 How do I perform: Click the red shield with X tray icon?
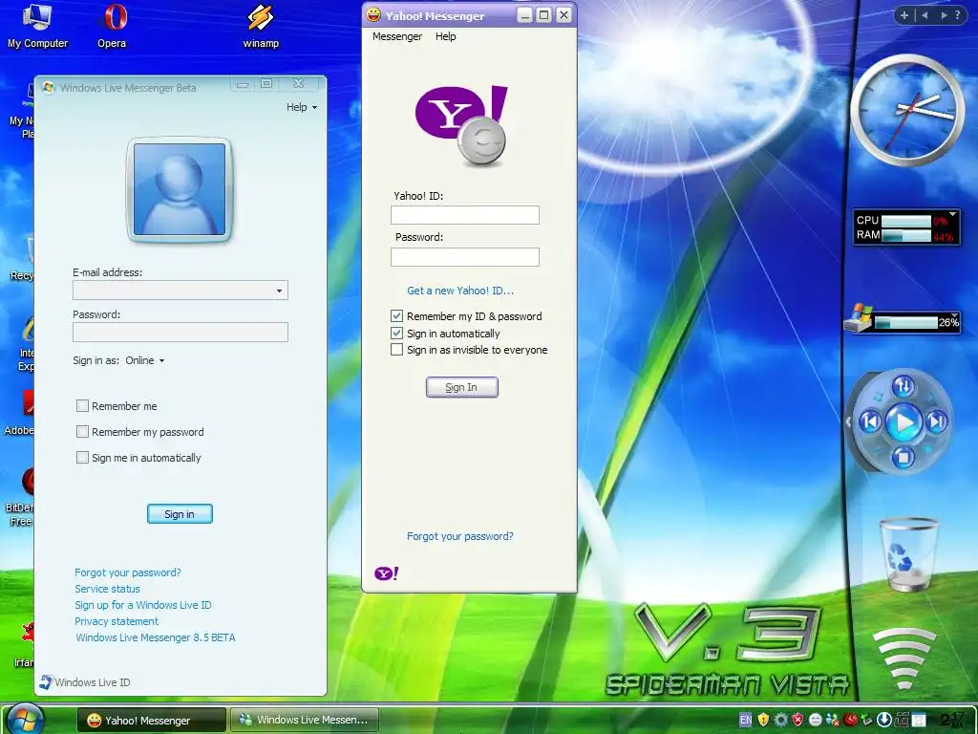(x=797, y=721)
